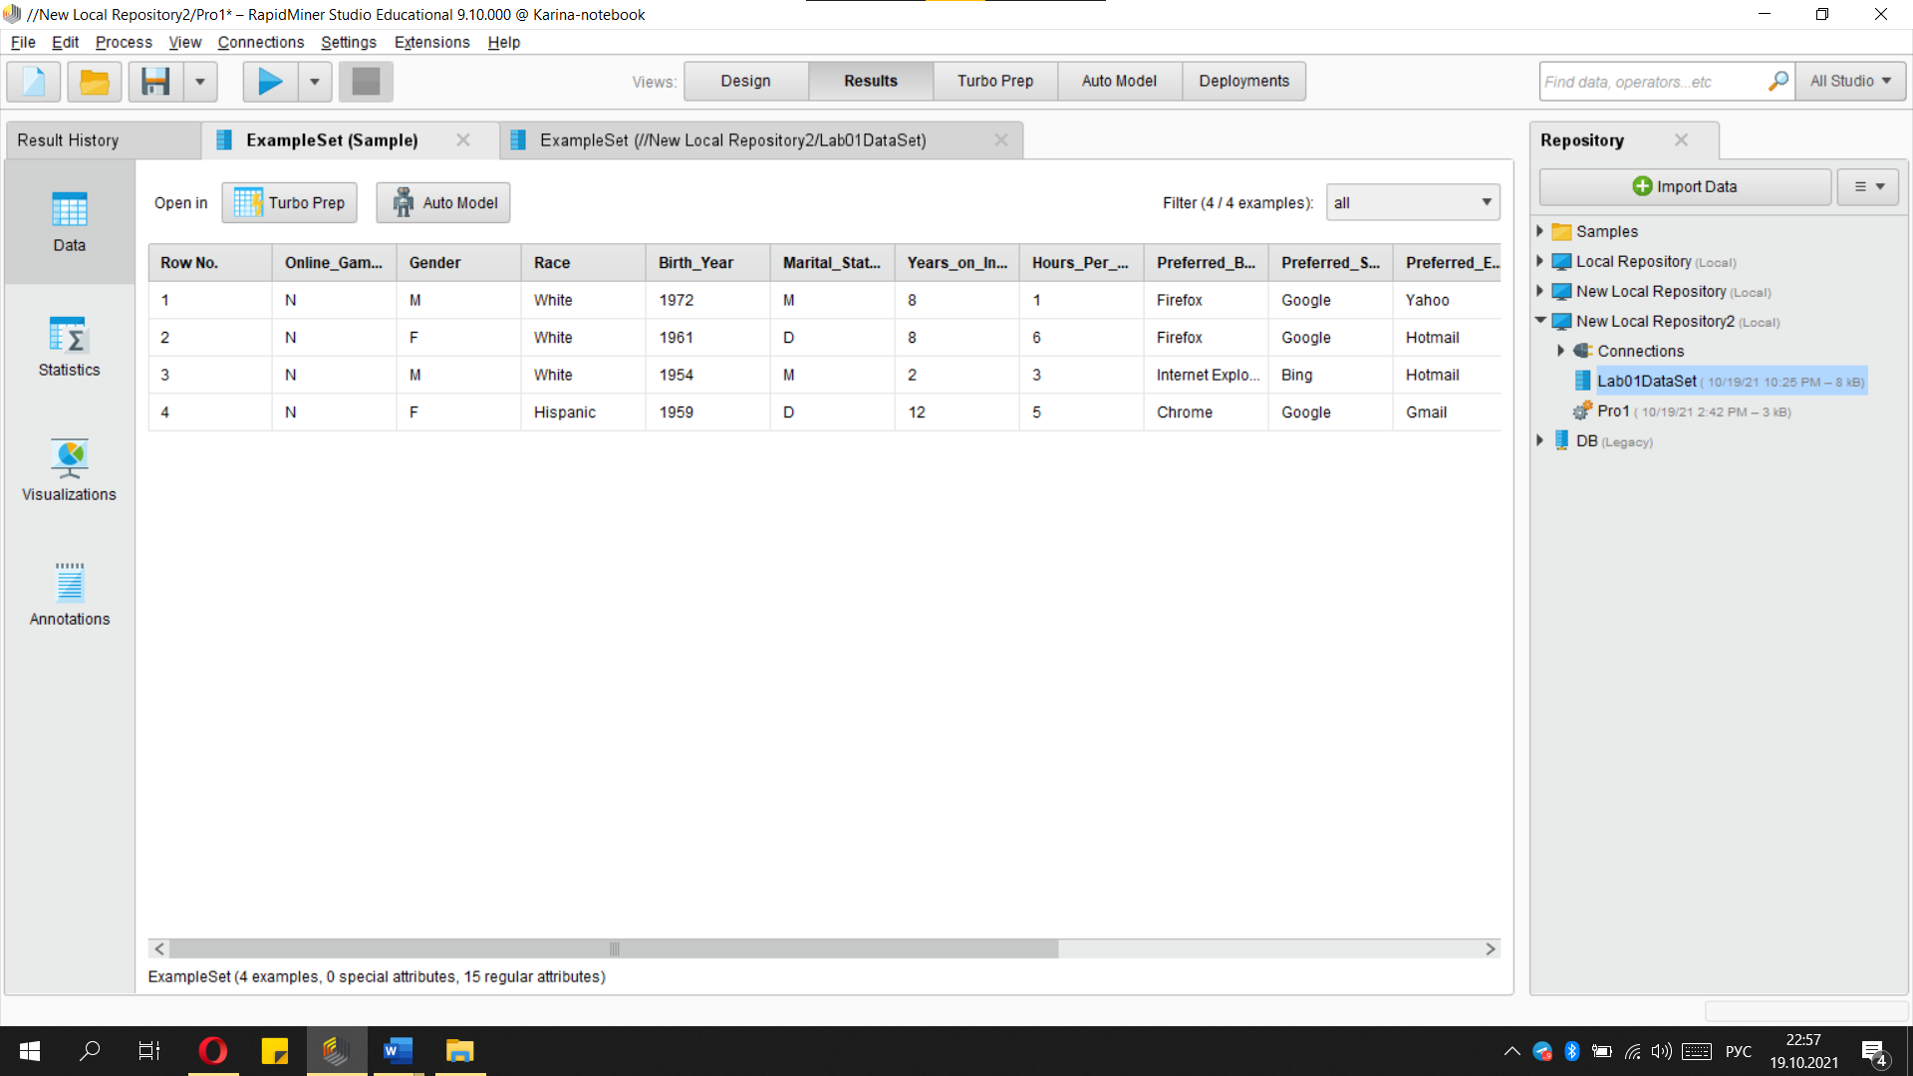Click the Online_Gam... column header

pos(334,263)
